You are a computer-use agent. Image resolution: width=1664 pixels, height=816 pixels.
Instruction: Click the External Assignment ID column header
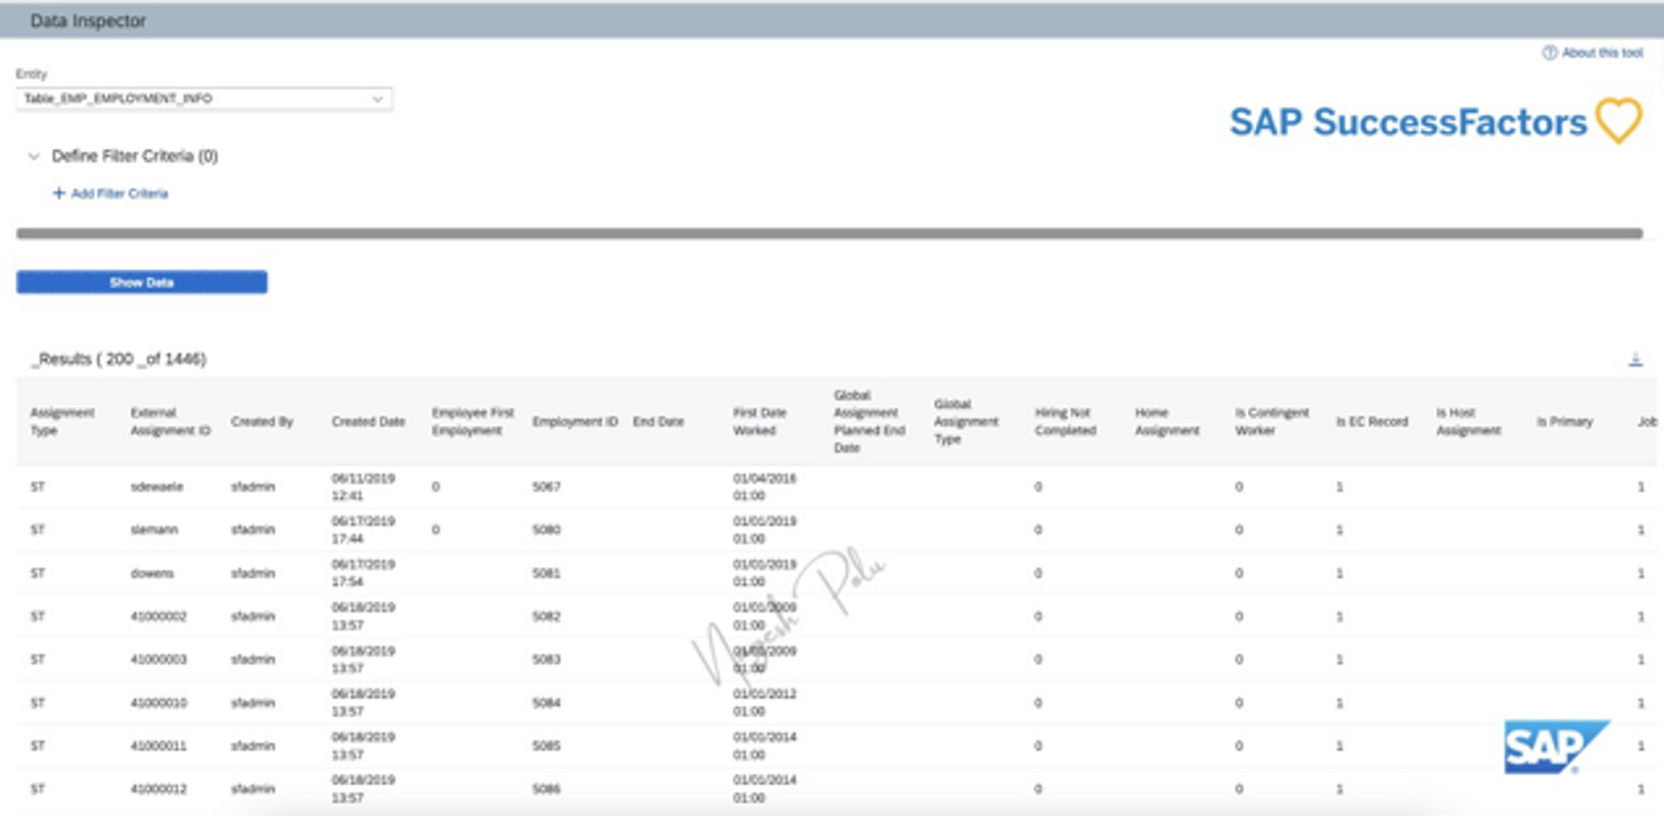coord(171,421)
